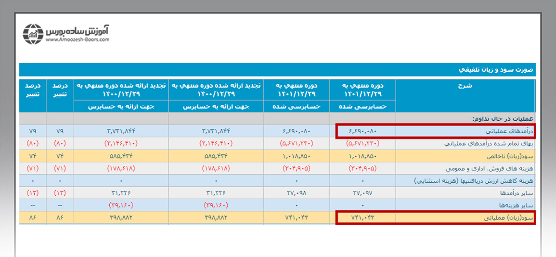Select the leftmost درصد تغییر column header
This screenshot has height=257, width=556.
pyautogui.click(x=33, y=90)
